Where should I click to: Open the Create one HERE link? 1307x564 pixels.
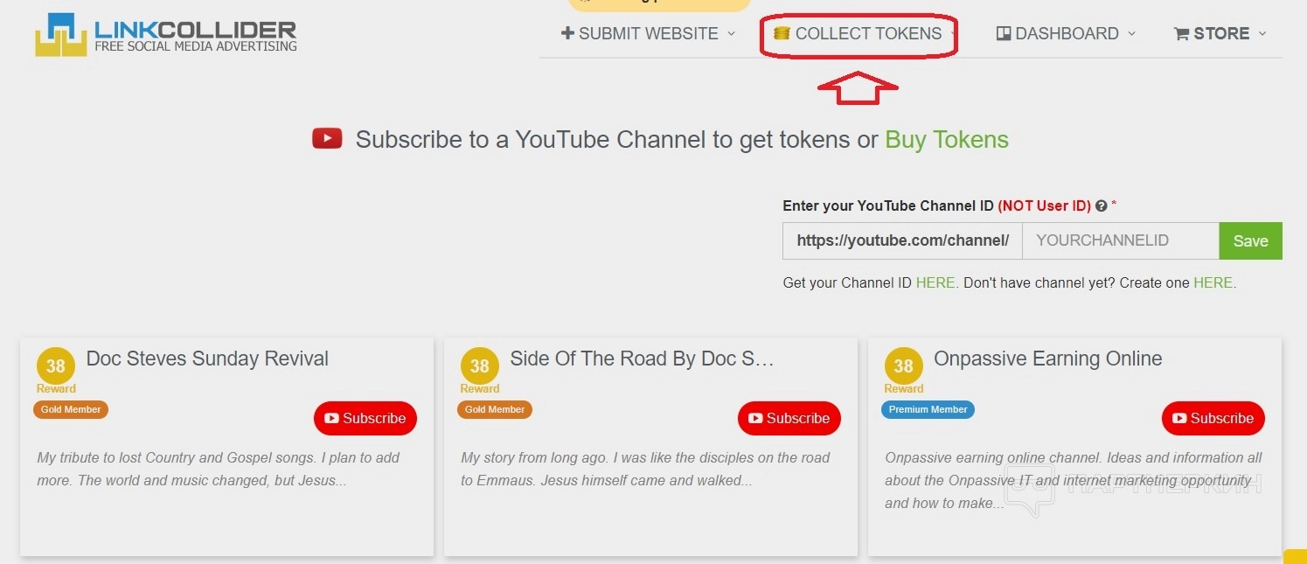1213,282
